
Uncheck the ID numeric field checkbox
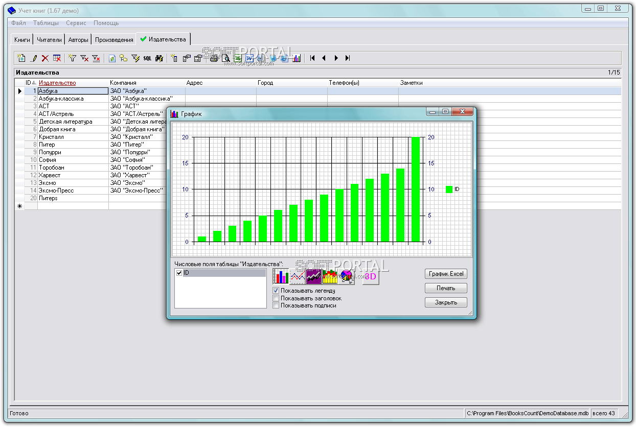click(x=179, y=273)
